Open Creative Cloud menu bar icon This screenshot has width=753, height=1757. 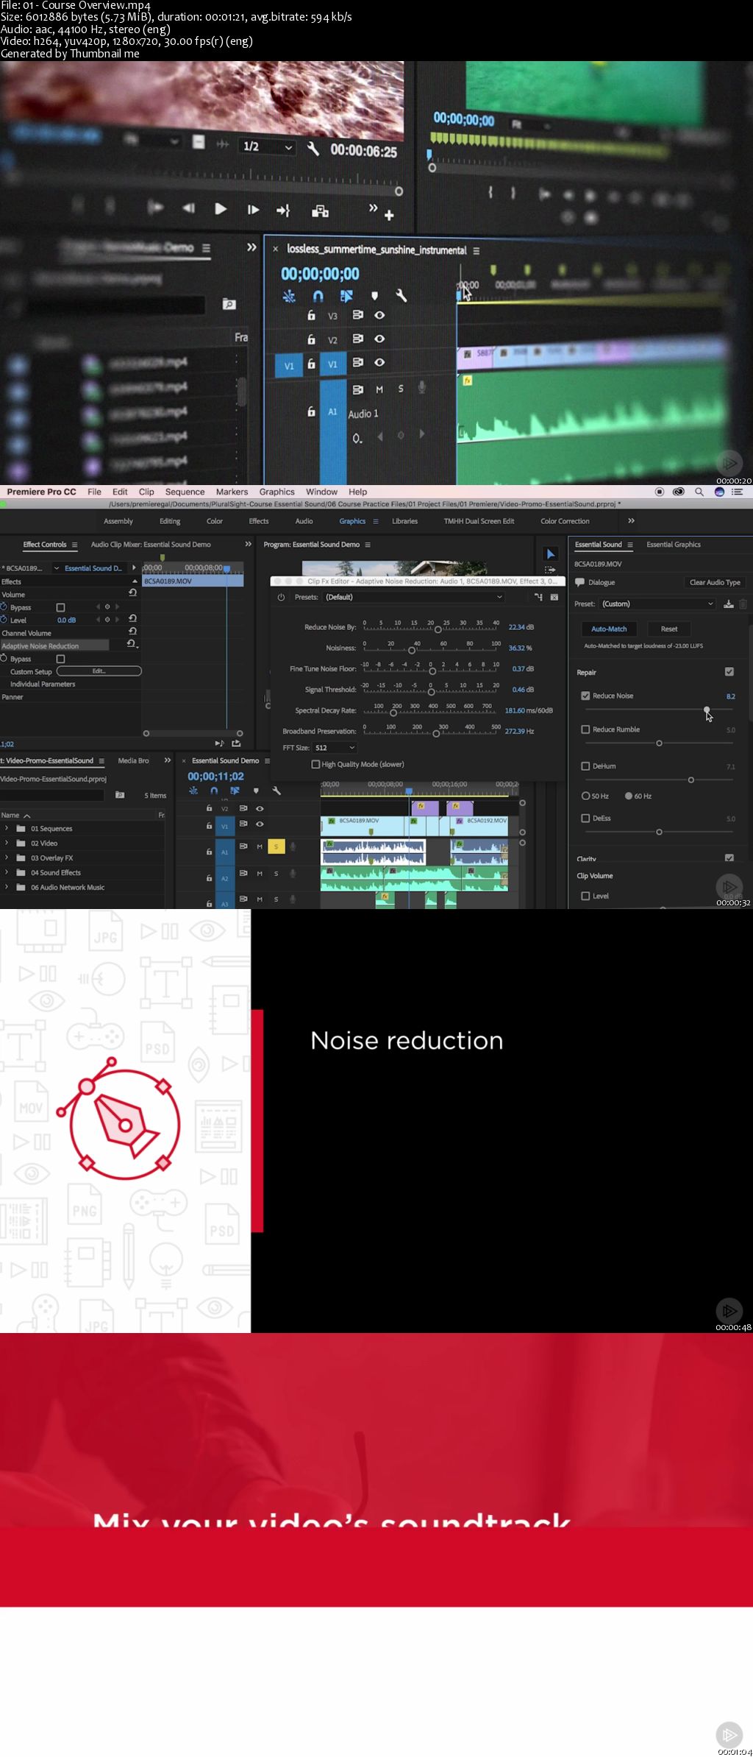(679, 492)
